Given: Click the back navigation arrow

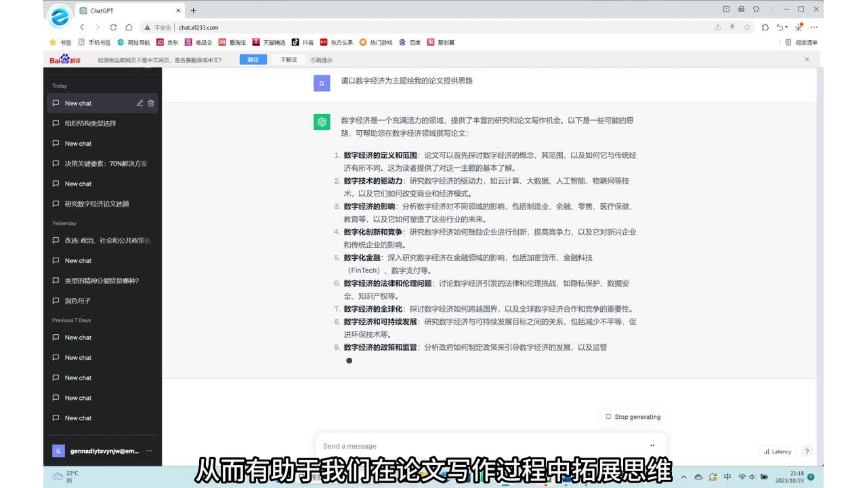Looking at the screenshot, I should pos(82,27).
